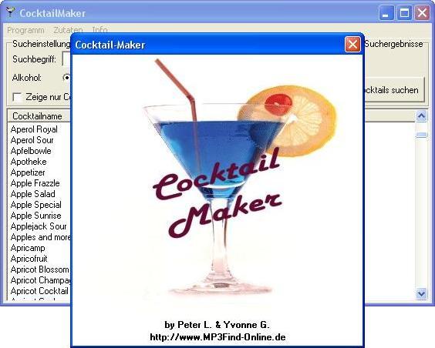Enable the 'Zeige nur' checkbox
The height and width of the screenshot is (348, 435).
pyautogui.click(x=17, y=97)
